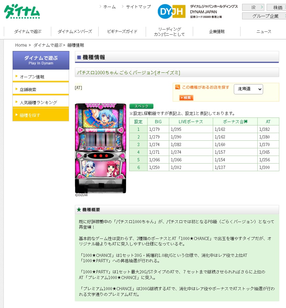Open the 企業情報 navigation menu
The image size is (286, 308).
click(217, 31)
